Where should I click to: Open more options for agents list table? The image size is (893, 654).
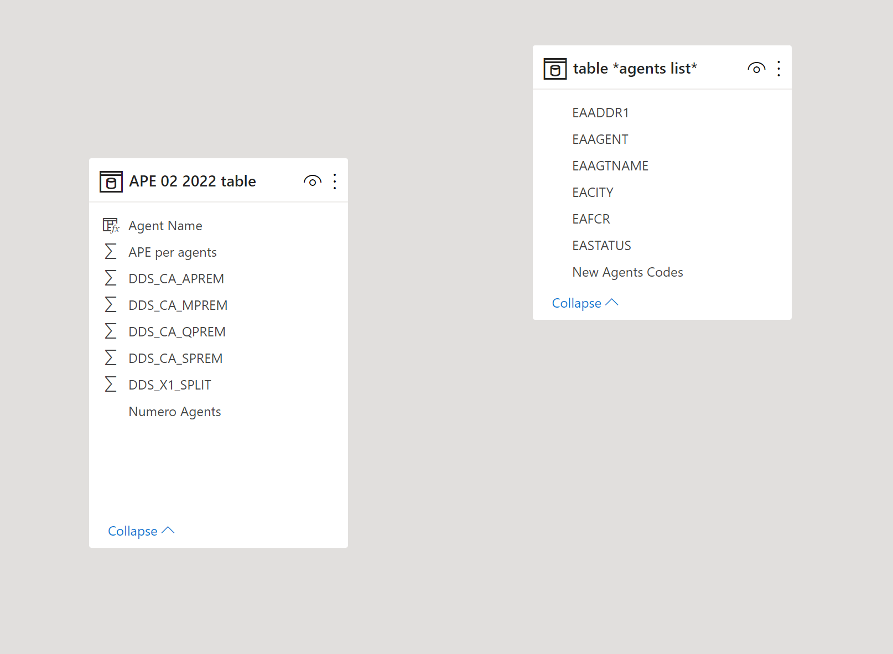pos(778,69)
